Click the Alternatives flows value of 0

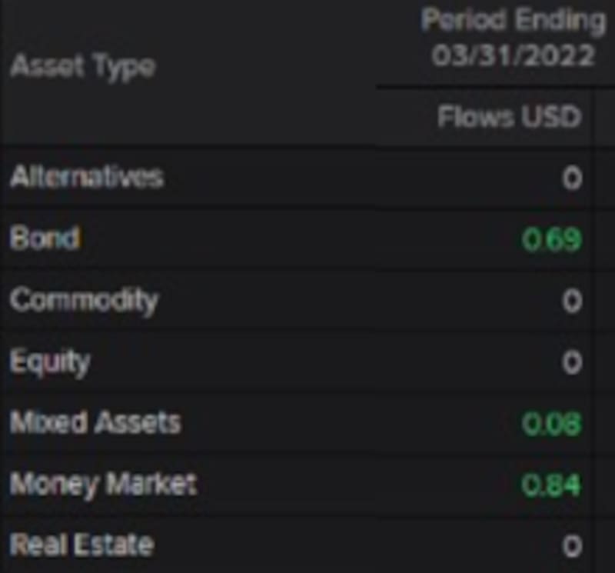click(571, 178)
